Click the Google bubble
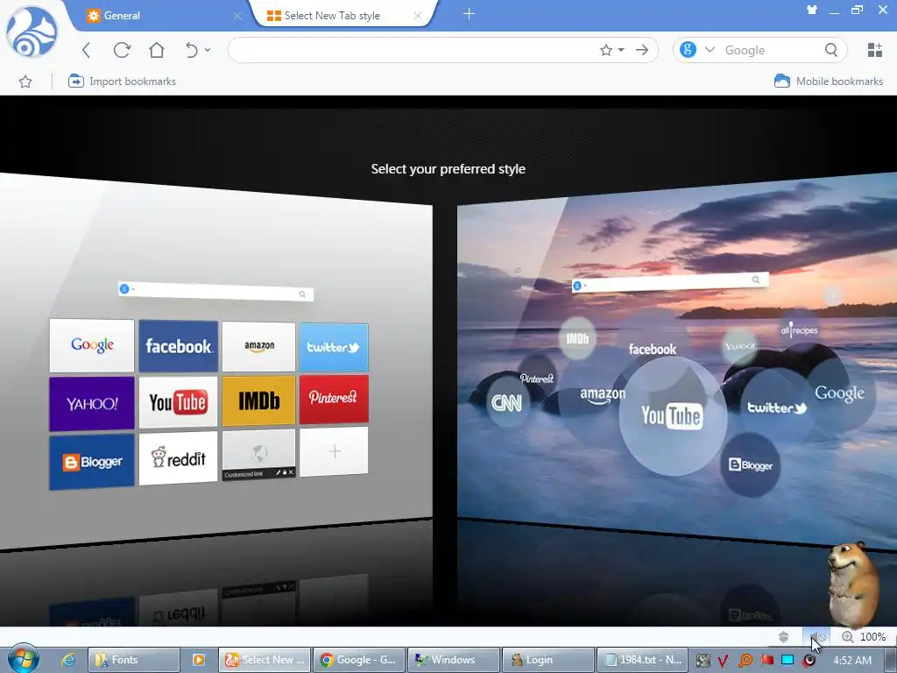The width and height of the screenshot is (897, 673). [x=839, y=393]
